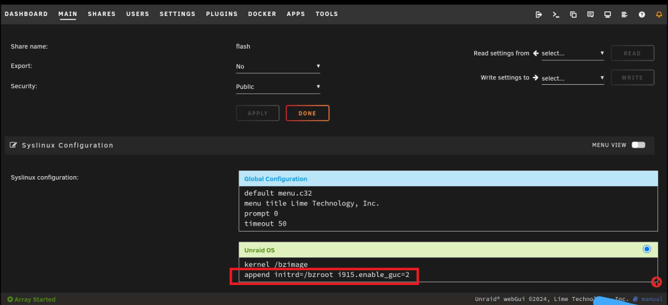Click the logout icon in header
Viewport: 668px width, 305px height.
(x=538, y=15)
